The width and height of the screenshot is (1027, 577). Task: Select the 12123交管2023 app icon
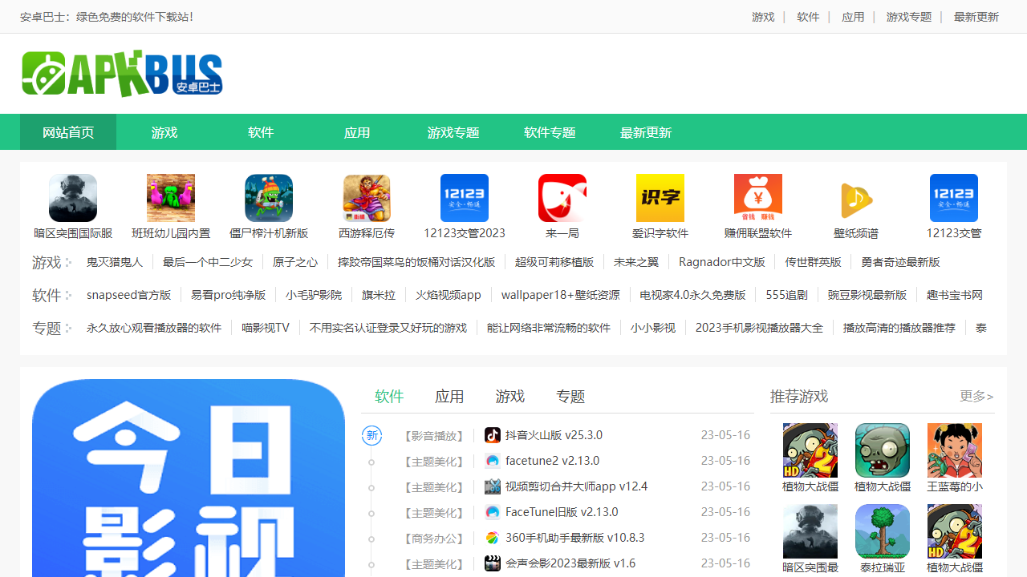point(465,198)
